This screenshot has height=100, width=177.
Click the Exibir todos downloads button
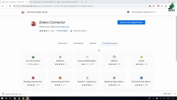click(167, 94)
